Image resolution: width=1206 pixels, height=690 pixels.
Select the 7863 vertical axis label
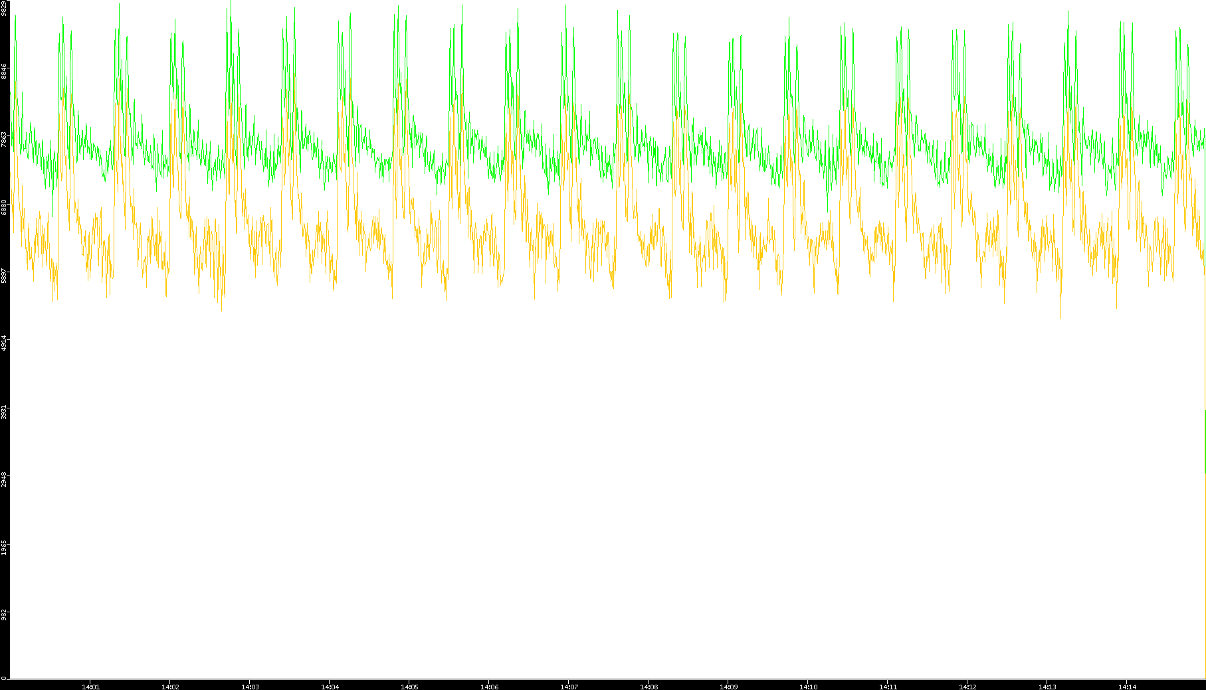(4, 139)
